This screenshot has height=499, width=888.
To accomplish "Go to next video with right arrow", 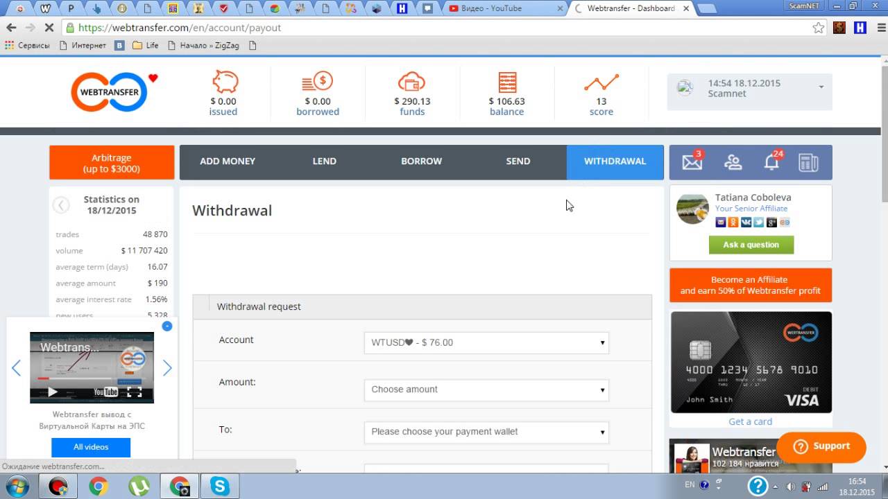I will [x=166, y=368].
